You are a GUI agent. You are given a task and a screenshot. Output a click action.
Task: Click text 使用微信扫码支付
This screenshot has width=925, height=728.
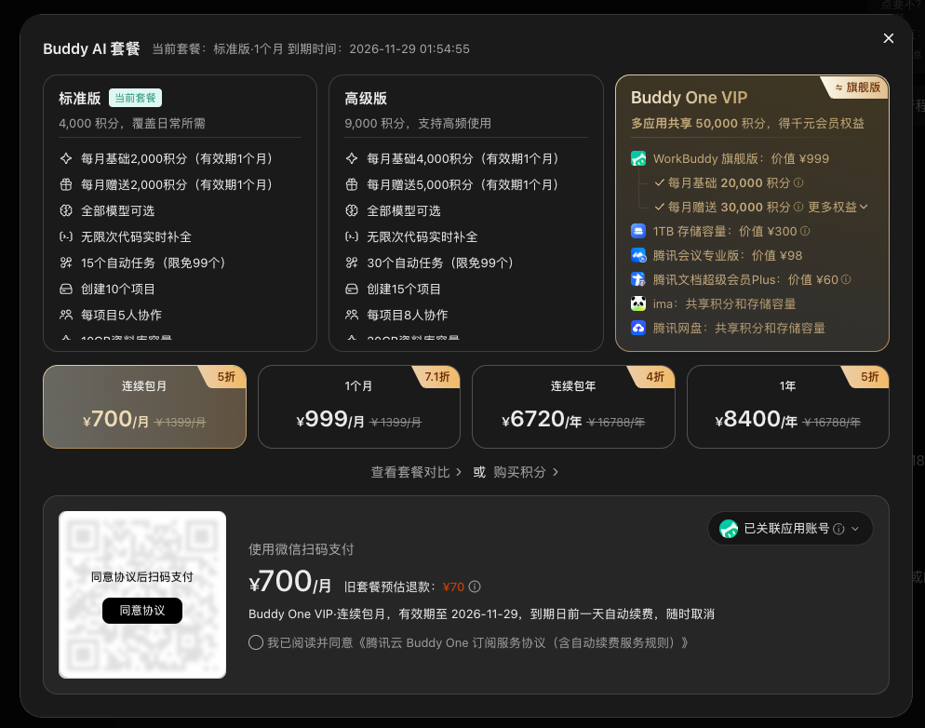[301, 549]
